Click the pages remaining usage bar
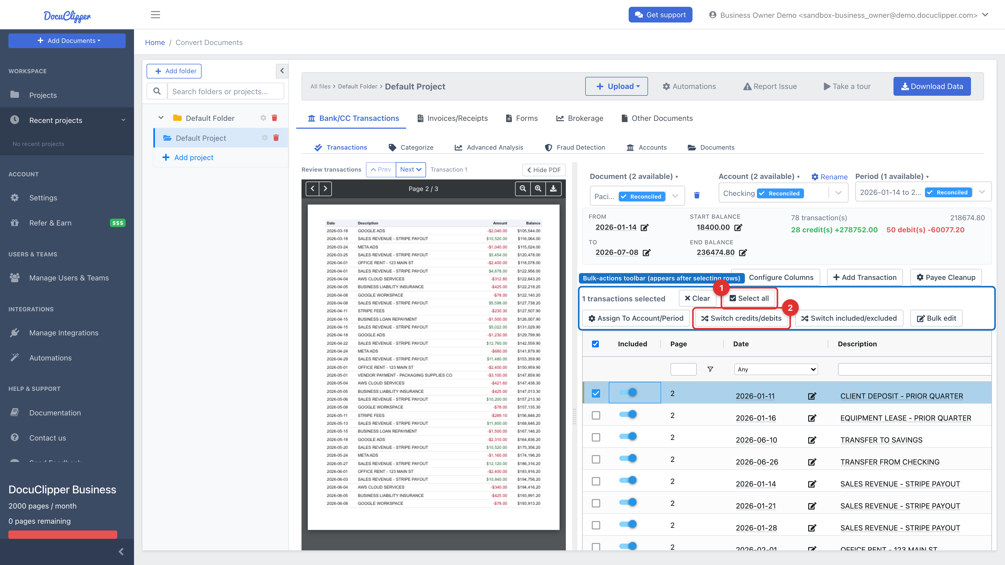The image size is (1005, 565). point(63,534)
